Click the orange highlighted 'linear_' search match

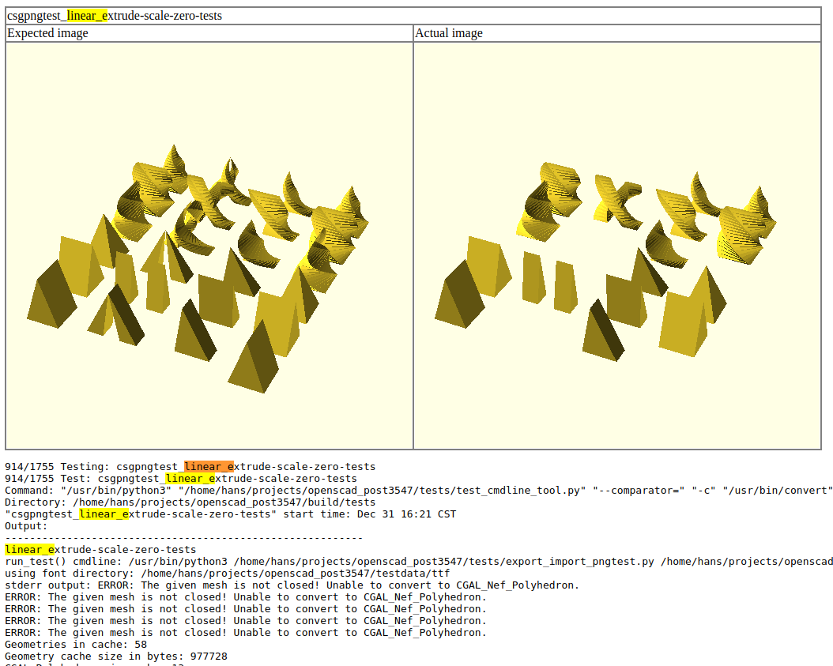[x=209, y=466]
